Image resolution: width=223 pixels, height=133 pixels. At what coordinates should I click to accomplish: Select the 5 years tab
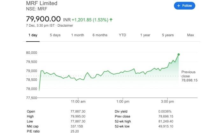coord(168,35)
